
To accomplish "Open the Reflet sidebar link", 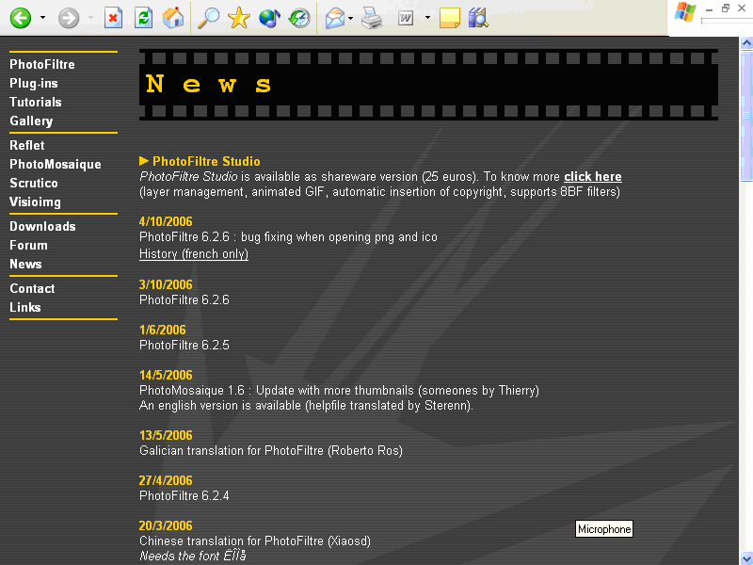I will (27, 145).
